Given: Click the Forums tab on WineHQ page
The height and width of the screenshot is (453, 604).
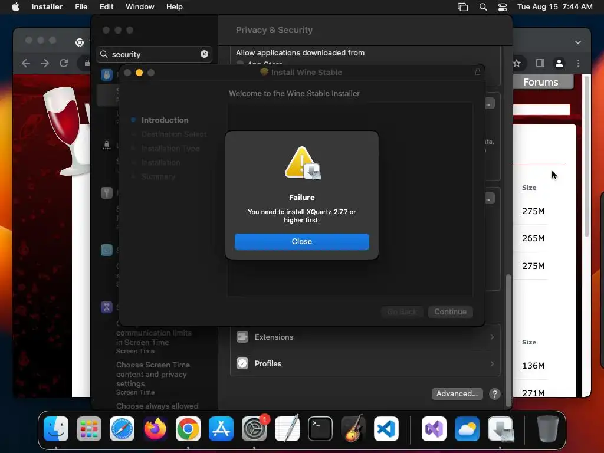Looking at the screenshot, I should 541,82.
